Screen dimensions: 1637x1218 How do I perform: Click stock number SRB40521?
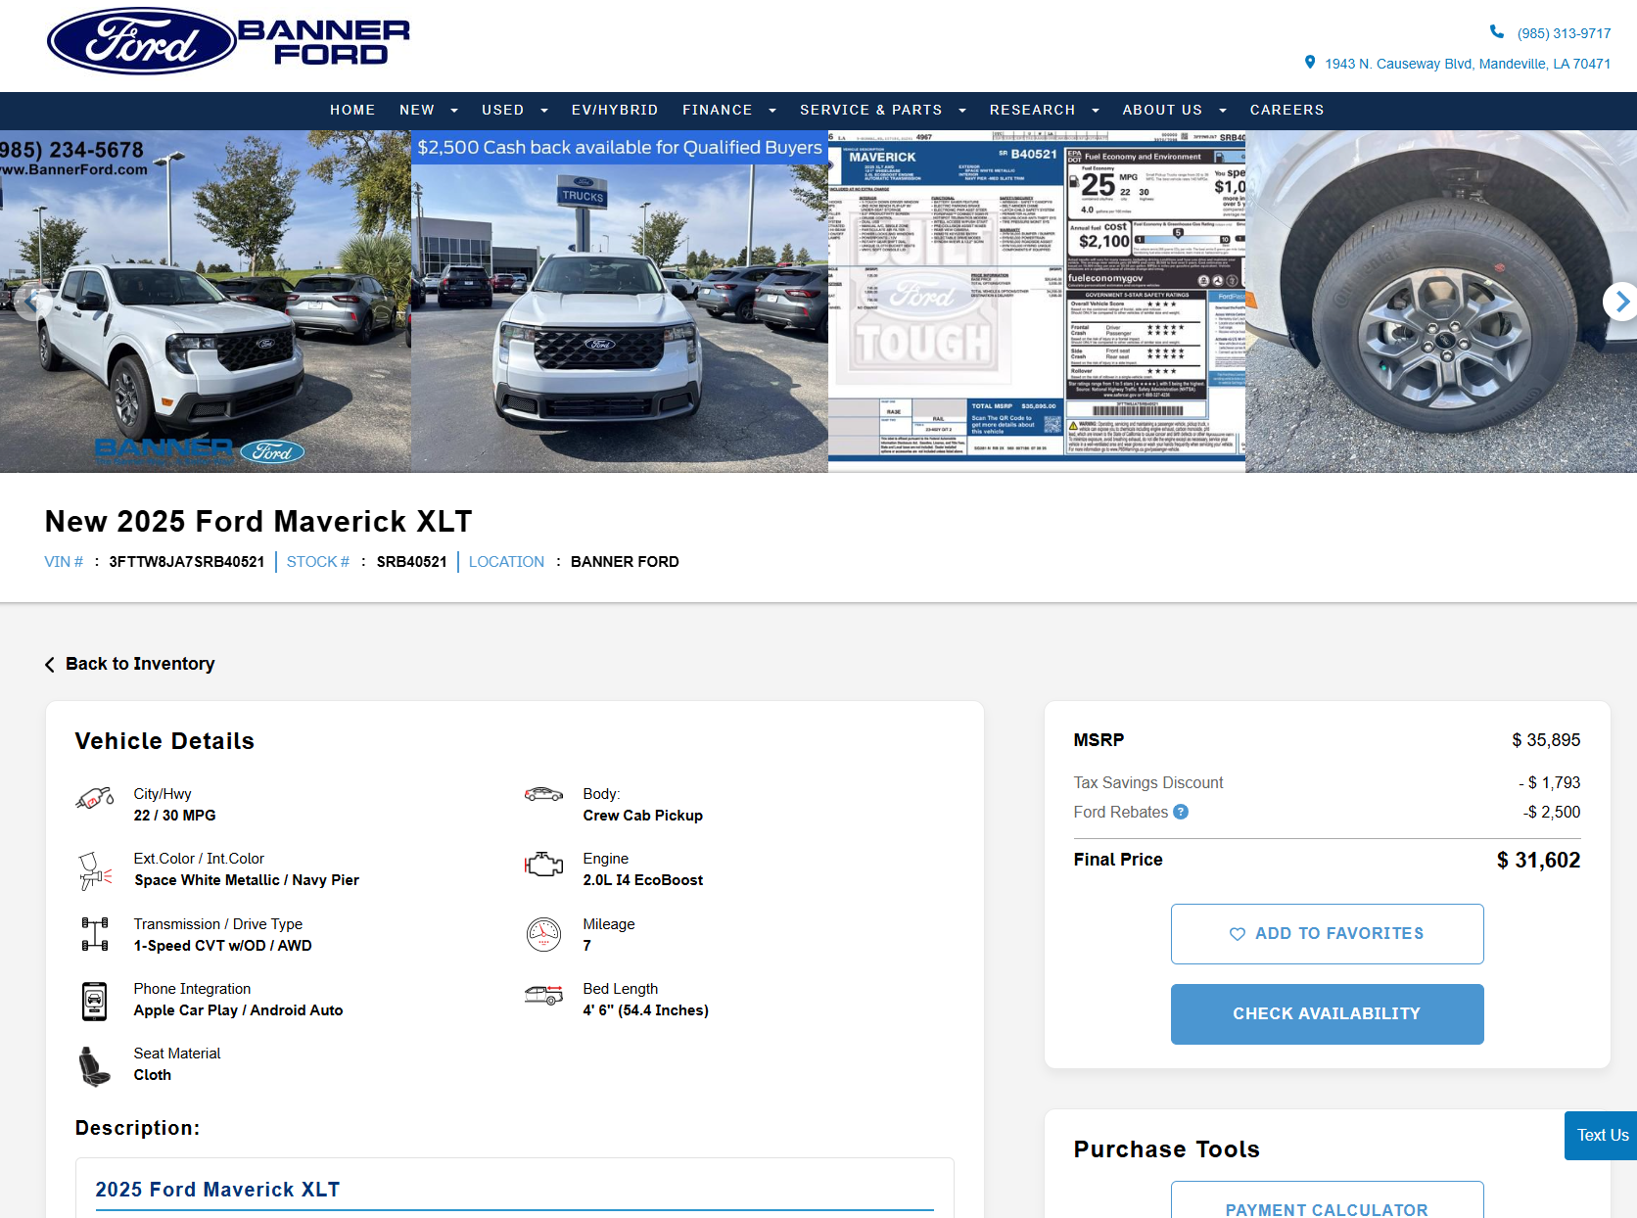pyautogui.click(x=411, y=562)
